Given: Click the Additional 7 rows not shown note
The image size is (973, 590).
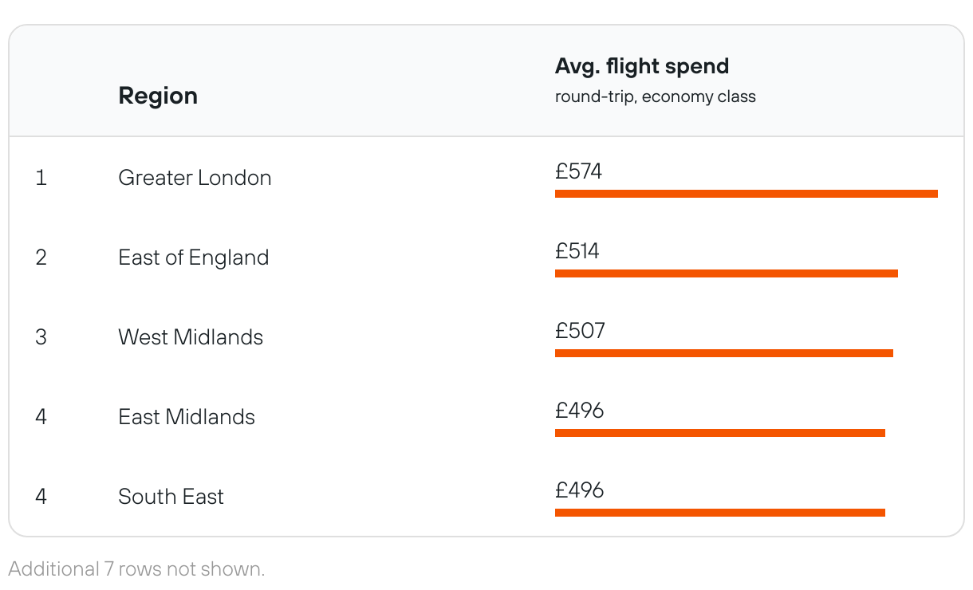Looking at the screenshot, I should pyautogui.click(x=136, y=568).
